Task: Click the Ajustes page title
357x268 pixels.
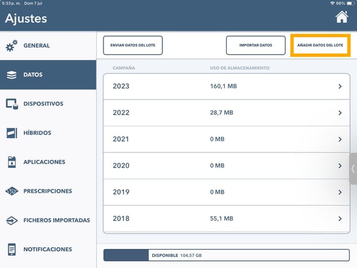Action: point(26,18)
